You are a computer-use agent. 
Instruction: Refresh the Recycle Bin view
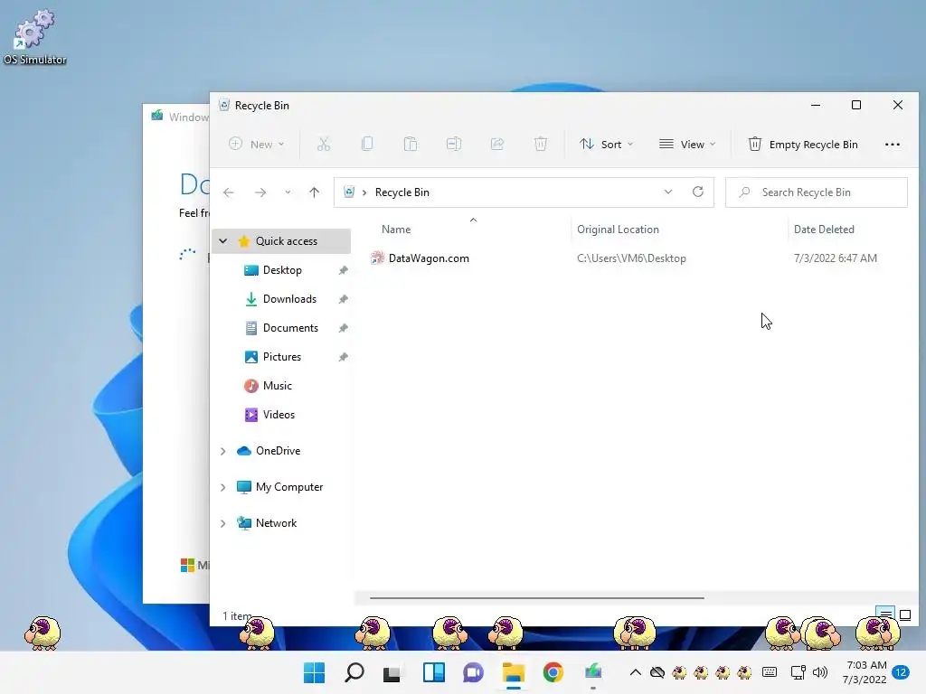(698, 192)
